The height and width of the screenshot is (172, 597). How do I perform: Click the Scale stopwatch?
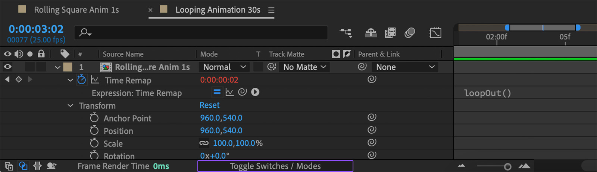click(94, 143)
